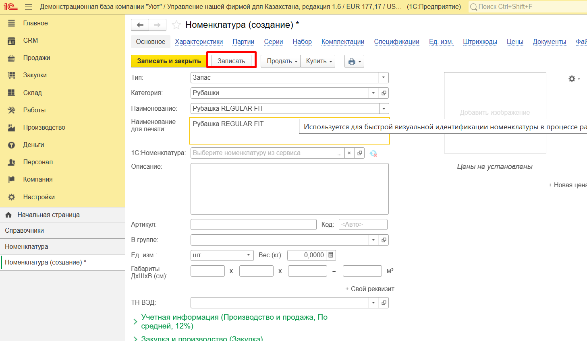Image resolution: width=587 pixels, height=341 pixels.
Task: Click the 1C:Номенклатура refresh service icon
Action: tap(373, 153)
